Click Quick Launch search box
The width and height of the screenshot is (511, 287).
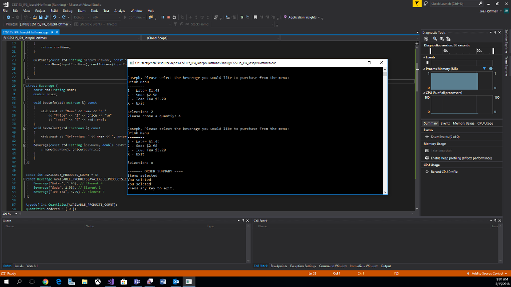(x=456, y=3)
